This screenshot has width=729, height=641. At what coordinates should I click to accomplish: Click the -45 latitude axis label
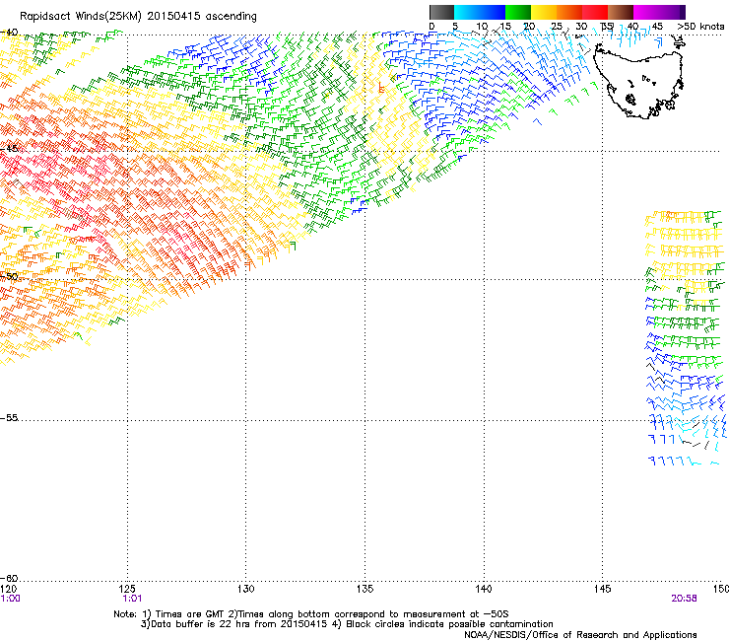pos(9,149)
